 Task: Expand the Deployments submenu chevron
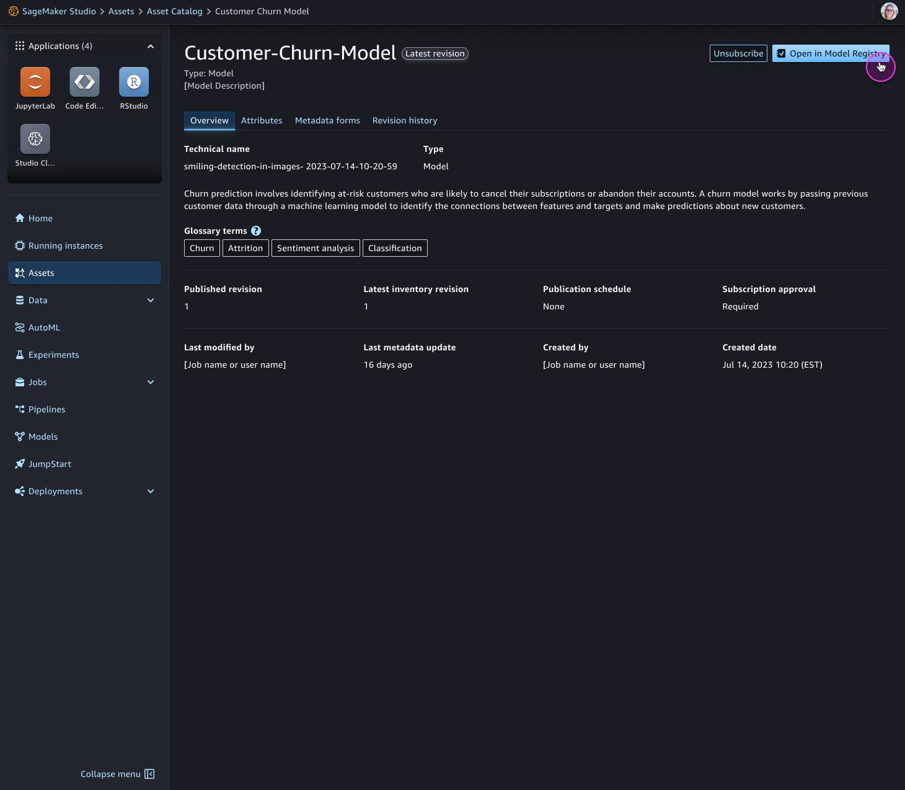pyautogui.click(x=151, y=492)
